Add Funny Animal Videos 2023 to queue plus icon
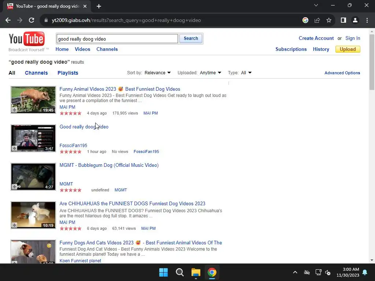 (15, 110)
